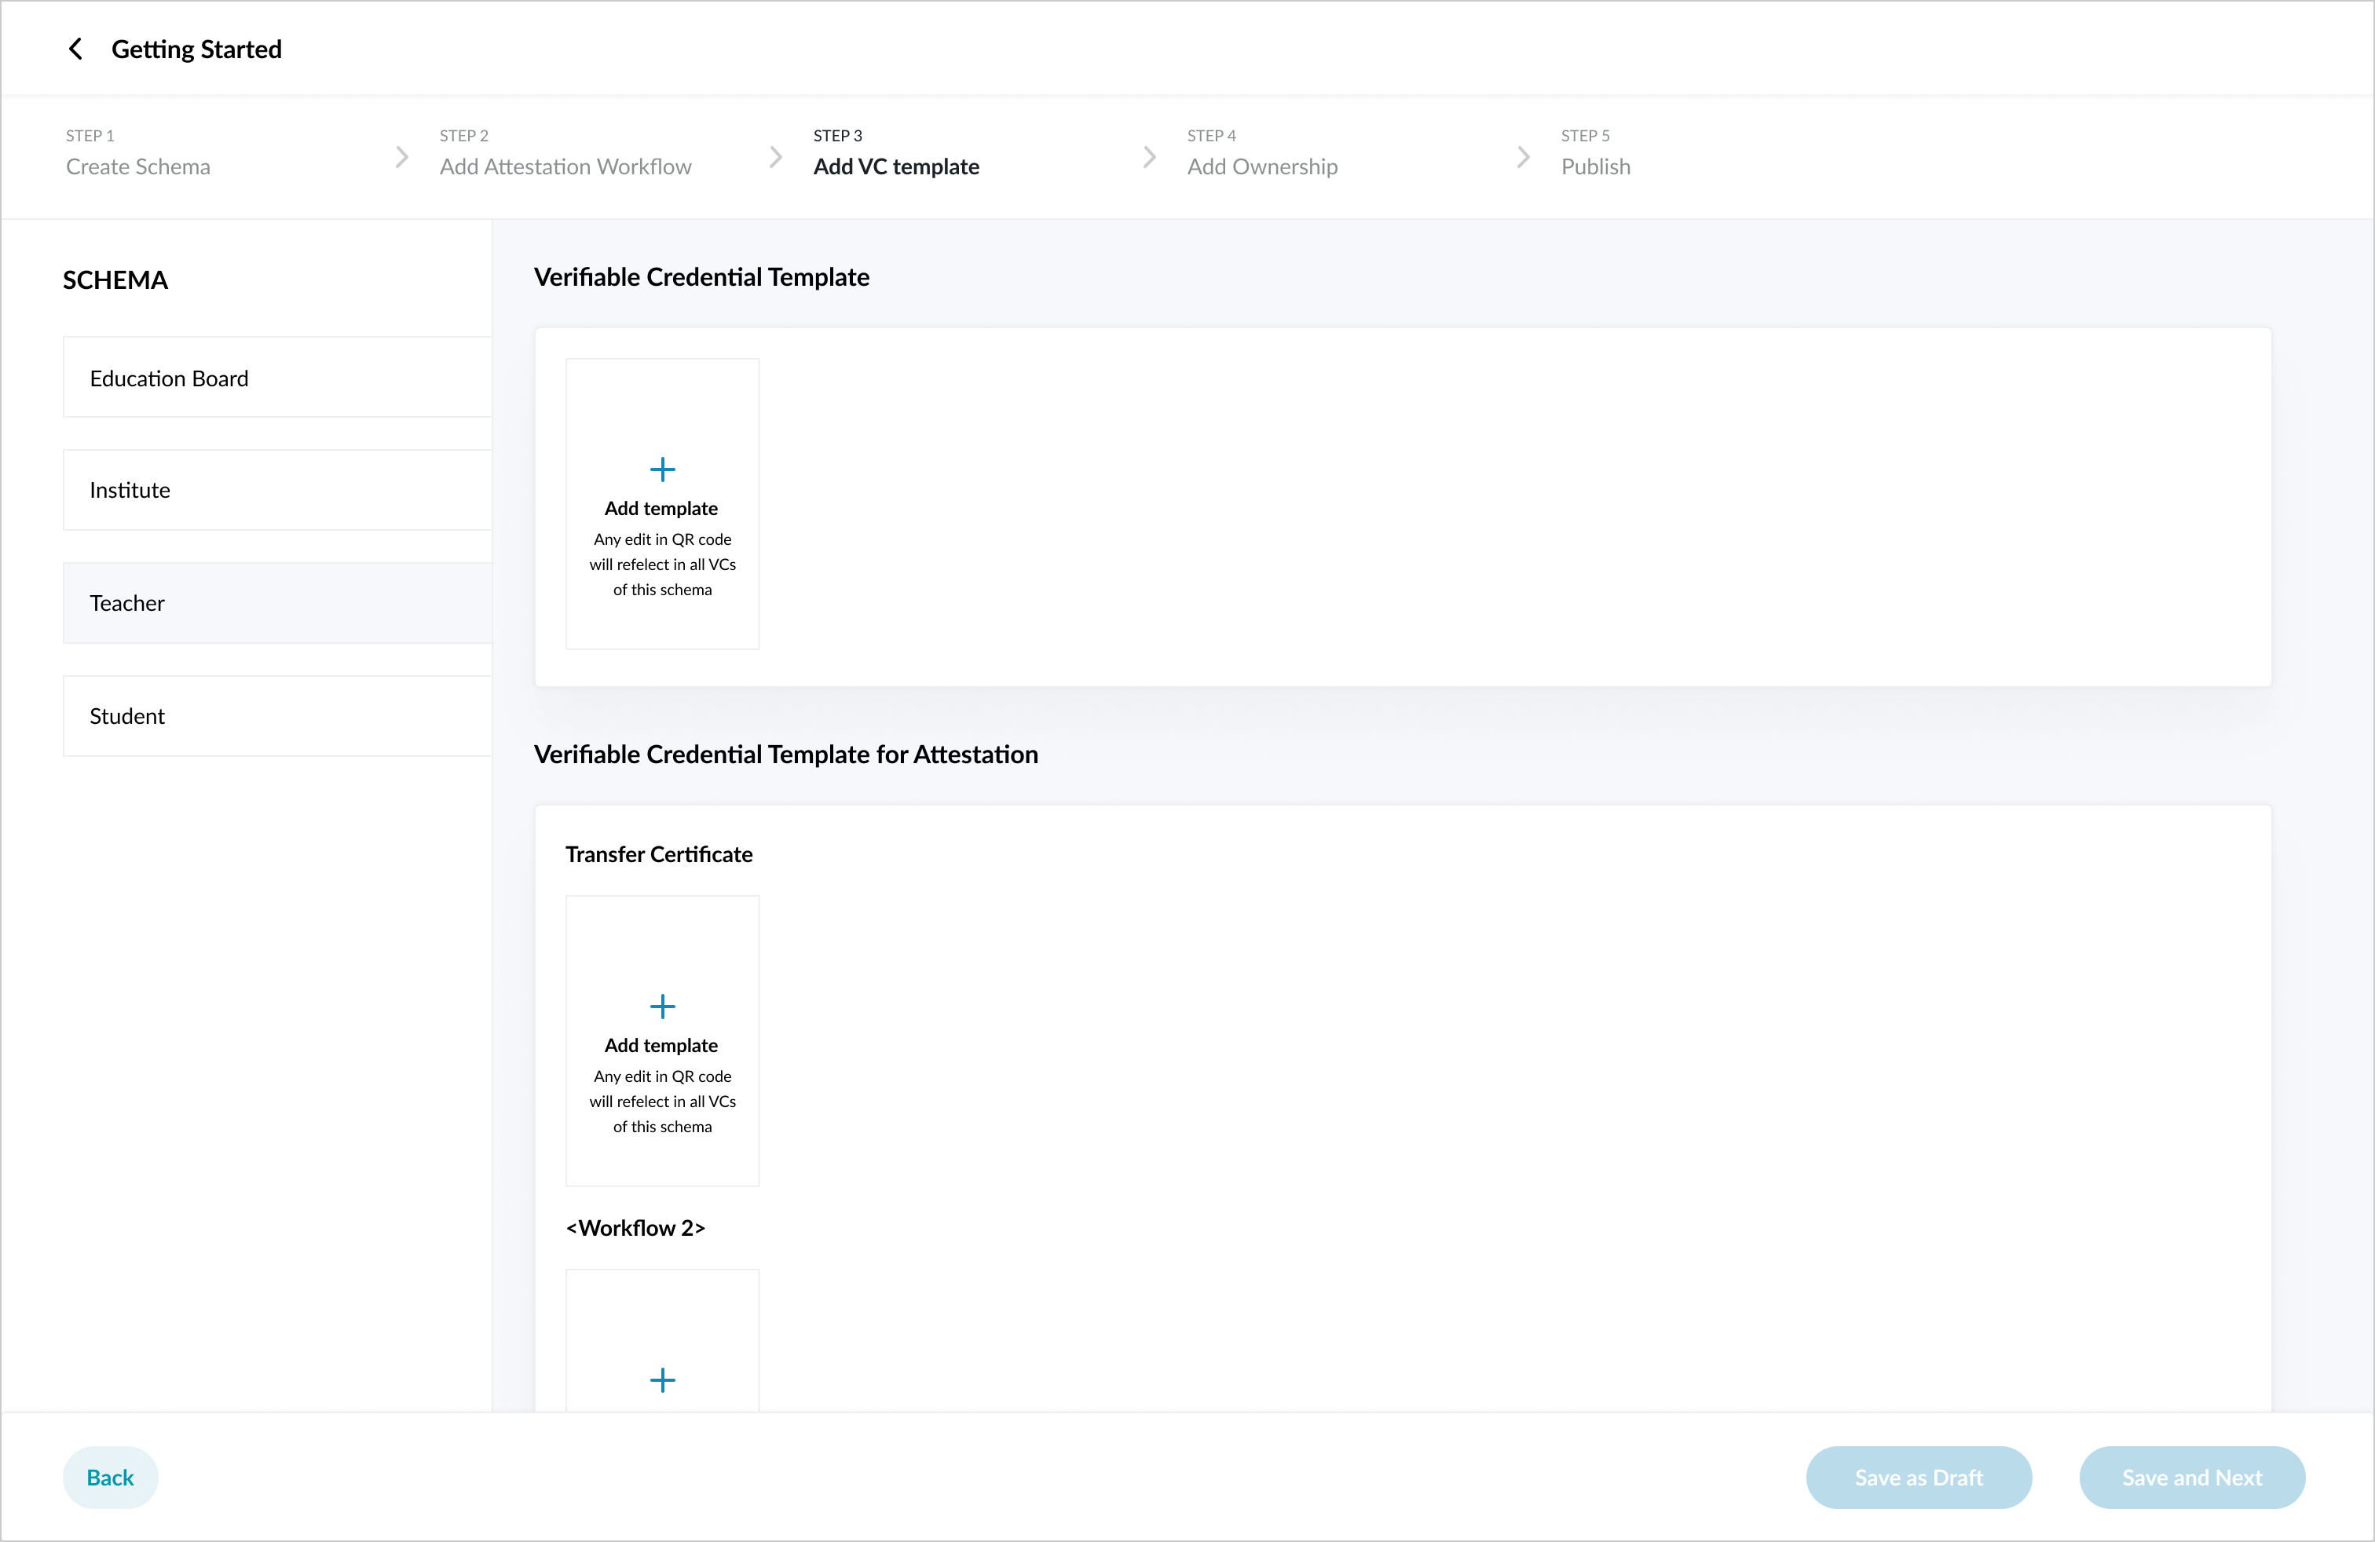Click plus icon under Workflow 2

click(x=661, y=1379)
